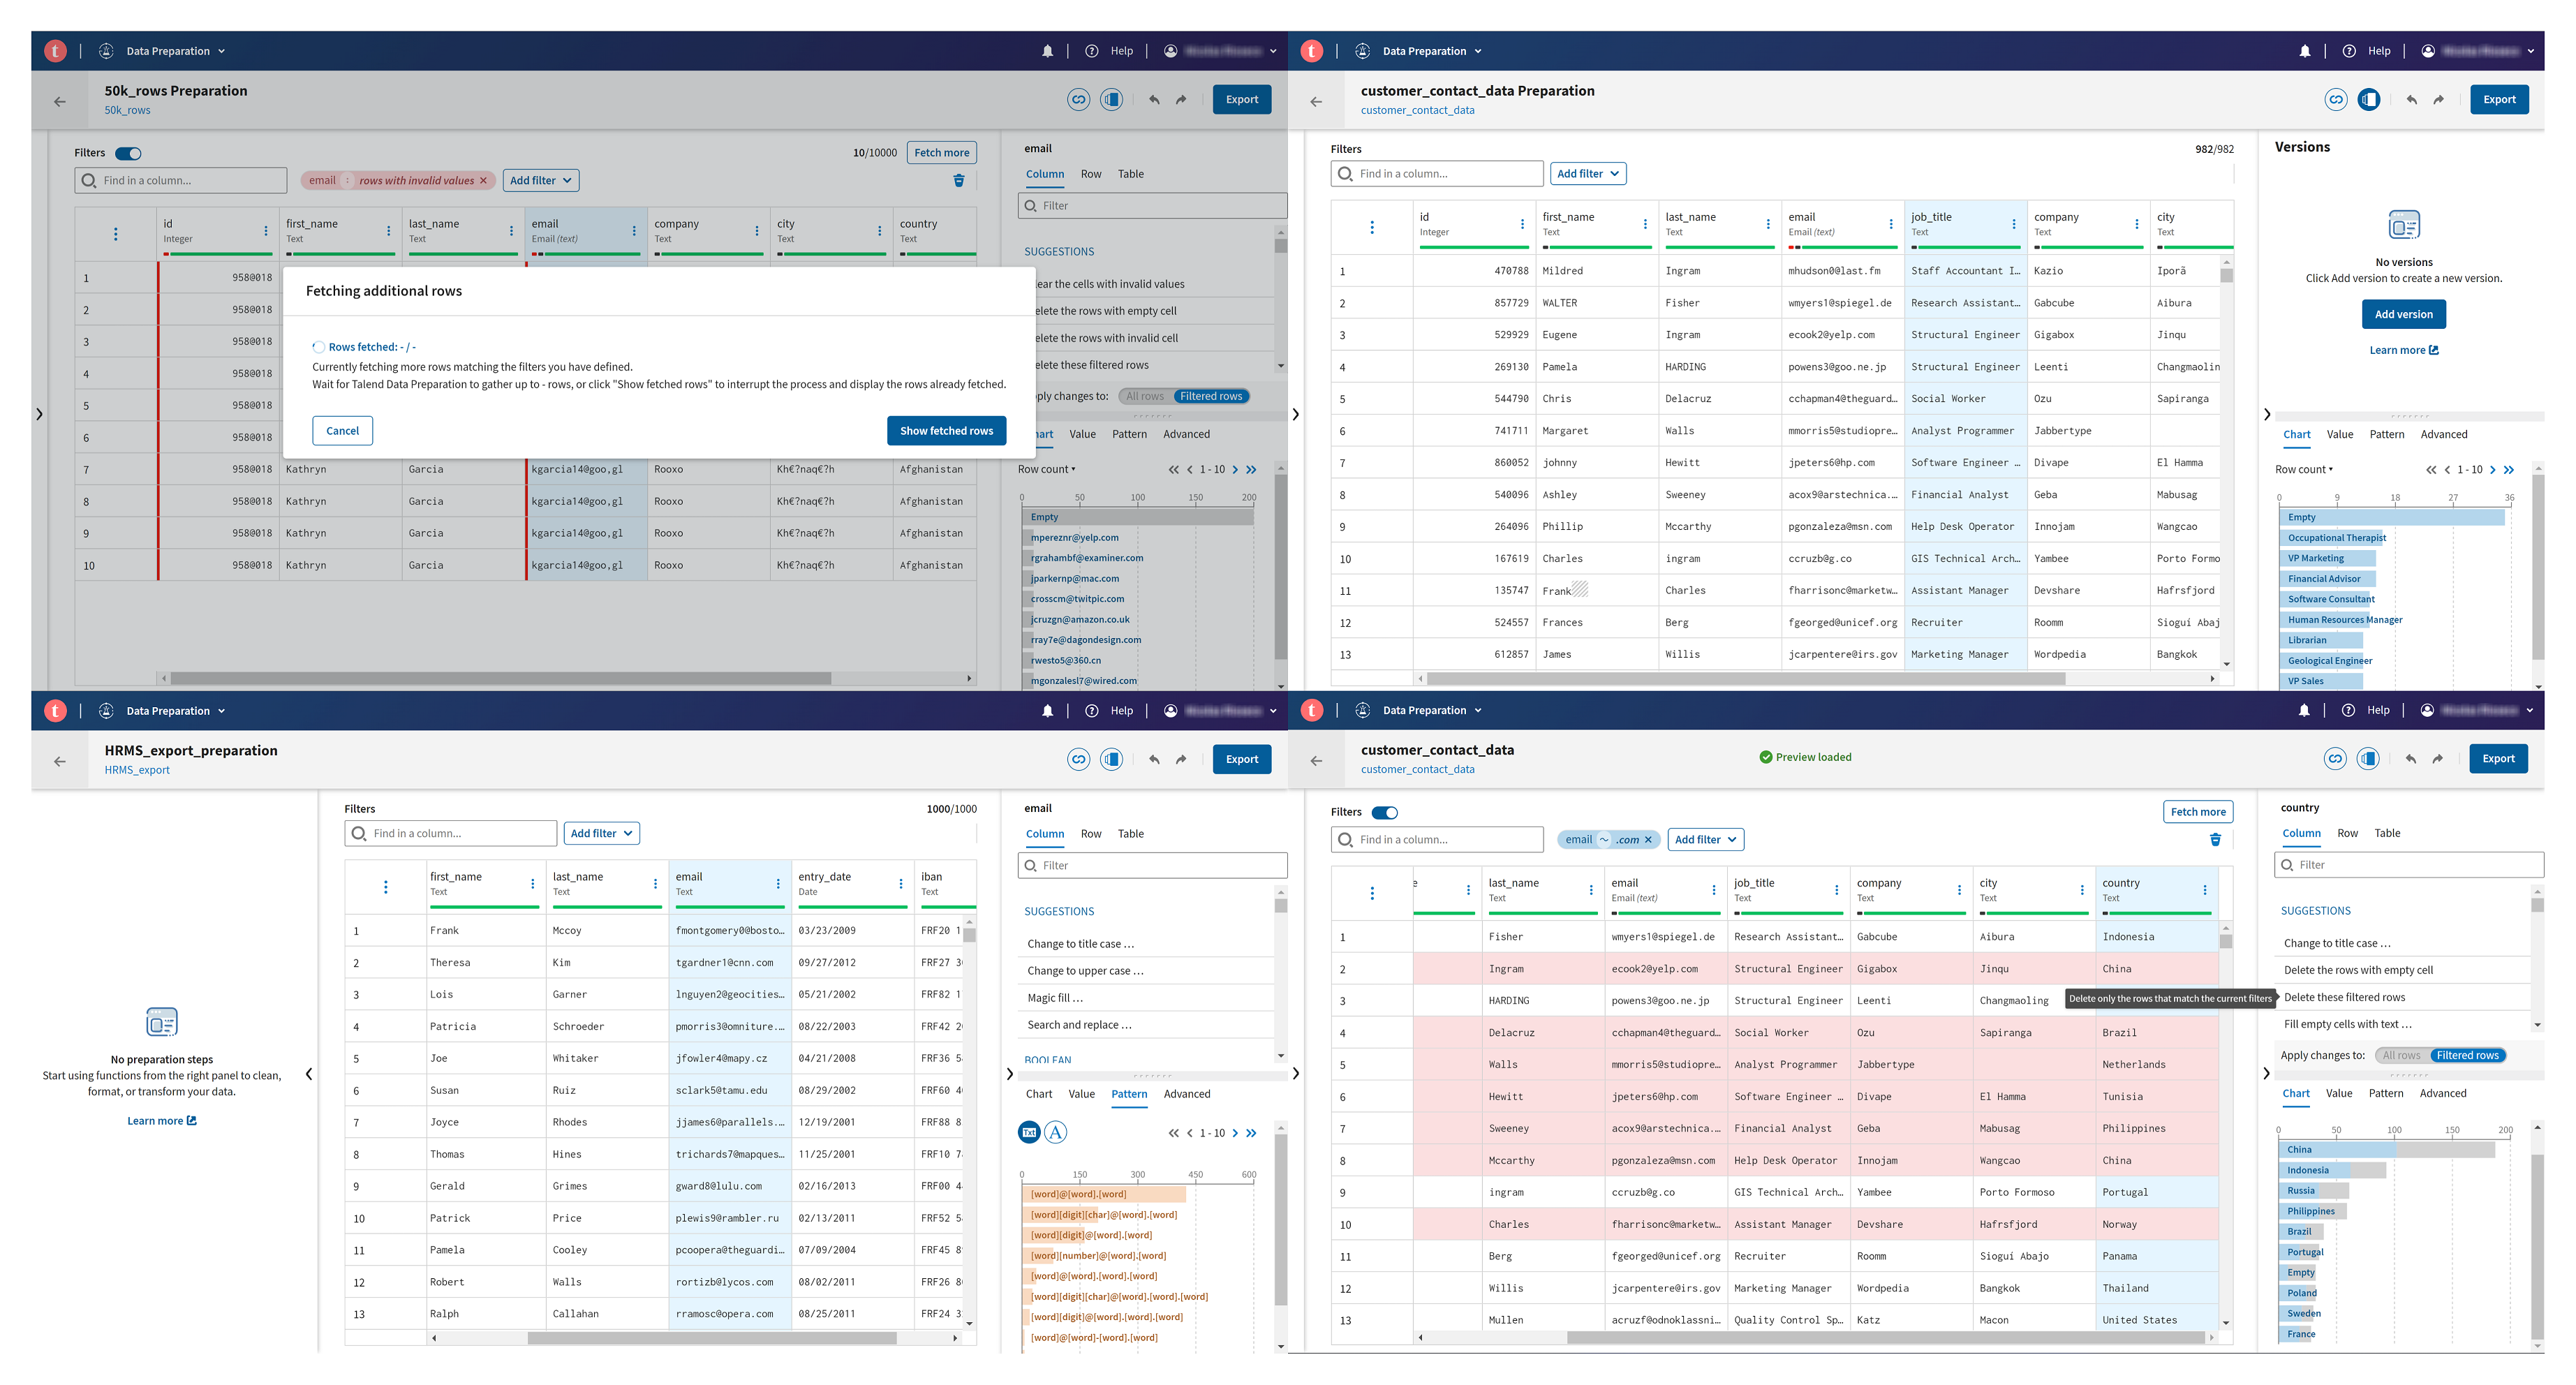2576x1385 pixels.
Task: Open job_title column menu dots
Action: 2013,225
